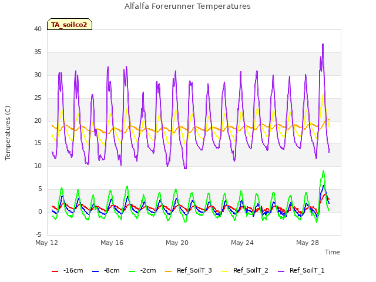Toggle the -2cm series legend entry
The height and width of the screenshot is (282, 376).
click(142, 270)
